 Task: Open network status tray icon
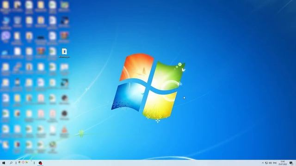coord(266,163)
